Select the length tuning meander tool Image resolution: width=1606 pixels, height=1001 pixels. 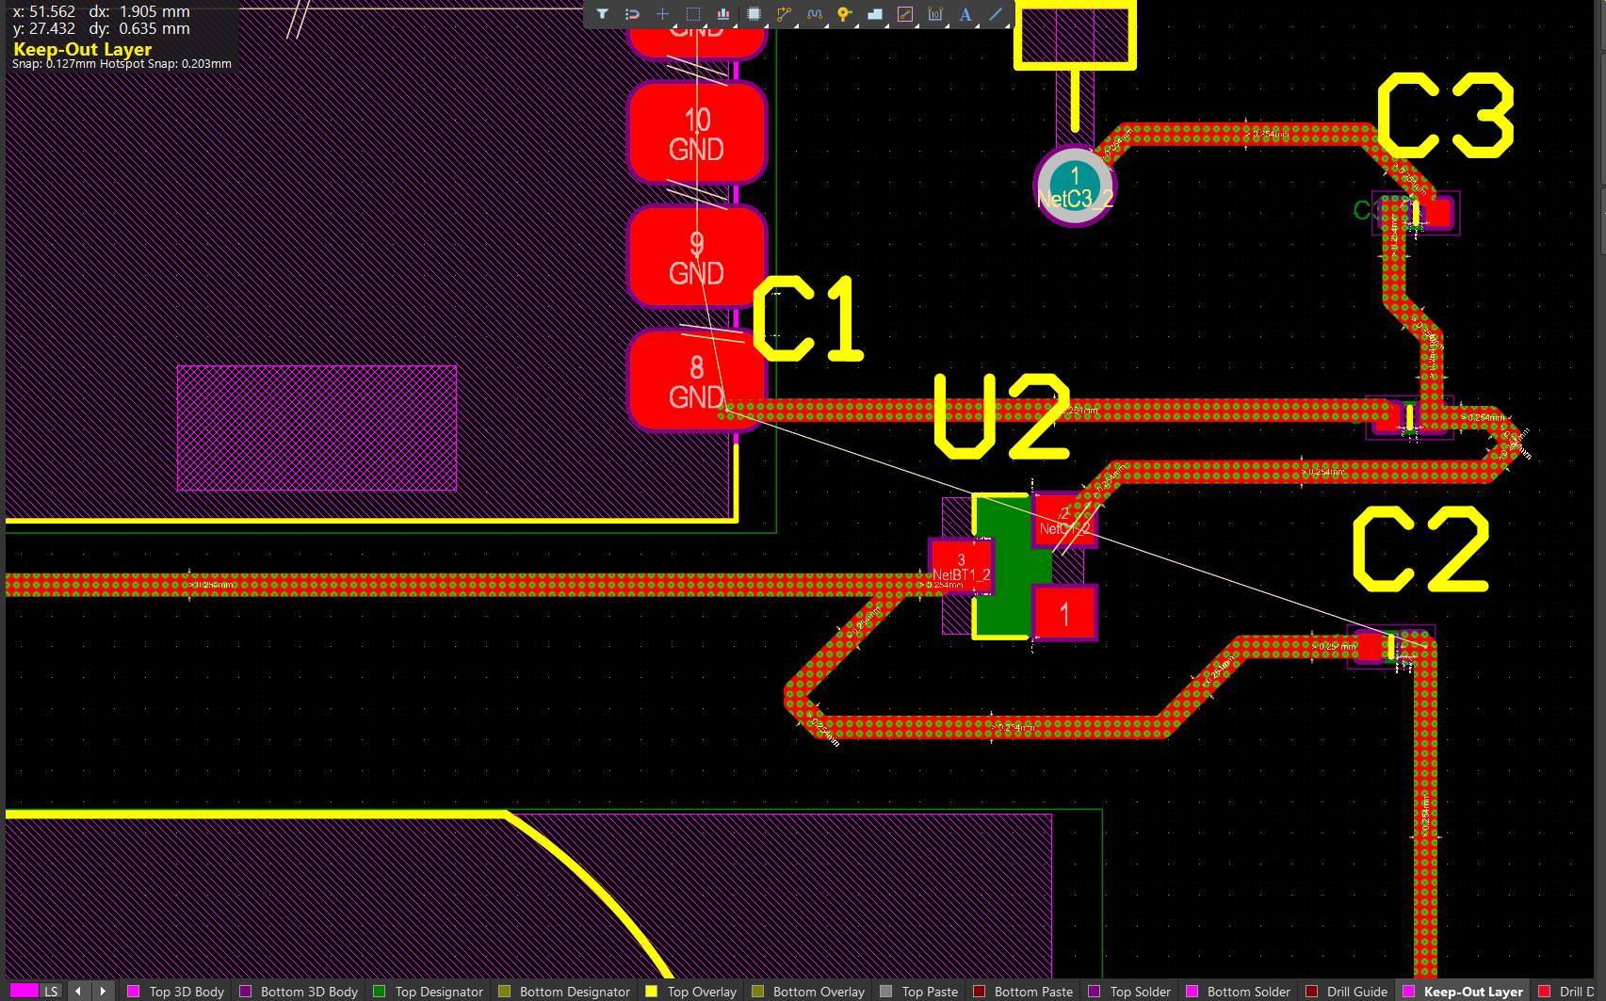[x=815, y=14]
